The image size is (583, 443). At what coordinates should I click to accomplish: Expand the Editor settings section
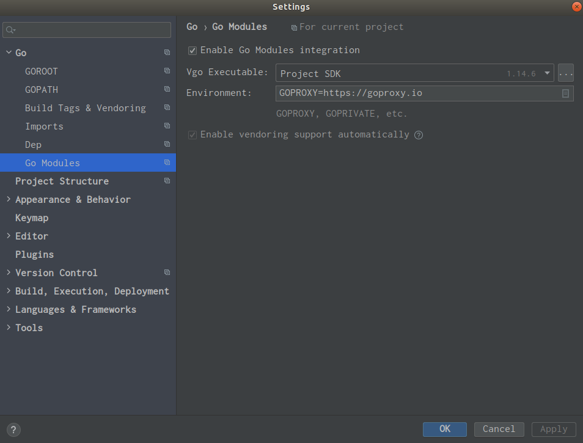click(x=9, y=236)
